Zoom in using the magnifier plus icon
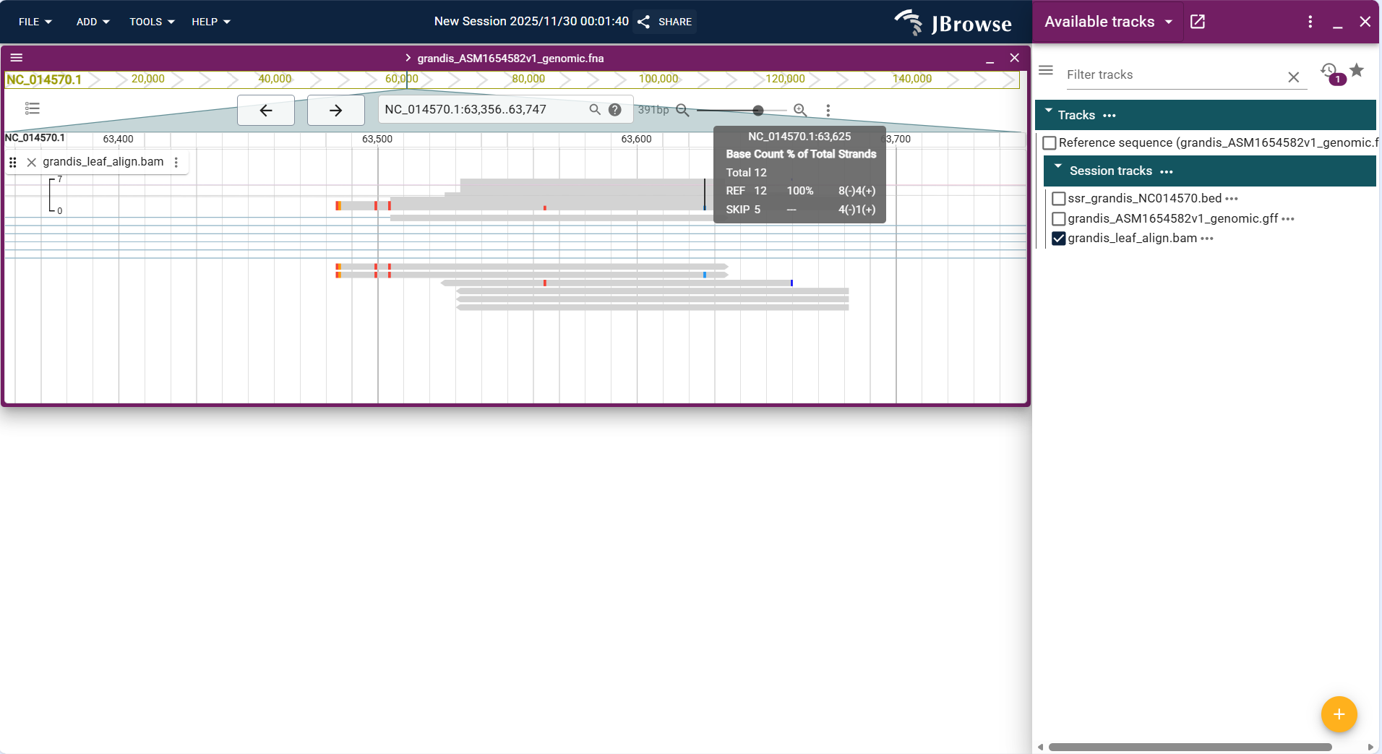1382x754 pixels. (x=799, y=110)
